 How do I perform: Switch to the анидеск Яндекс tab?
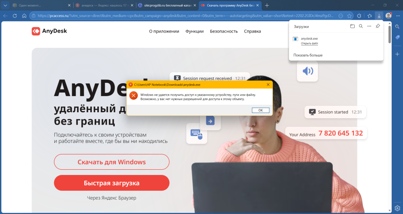(x=105, y=5)
